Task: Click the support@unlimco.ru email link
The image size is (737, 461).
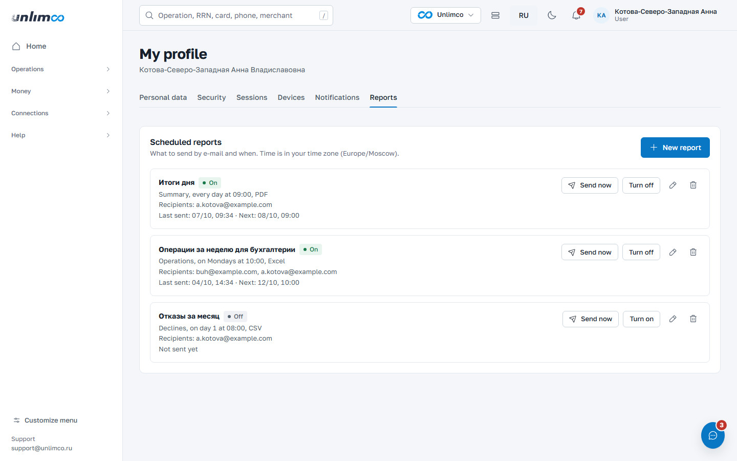Action: [x=42, y=448]
